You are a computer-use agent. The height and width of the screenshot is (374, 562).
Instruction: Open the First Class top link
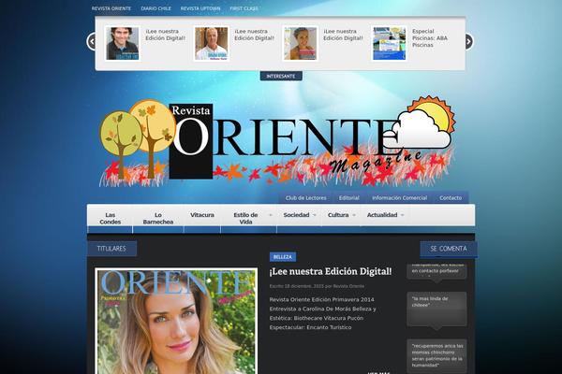(244, 8)
